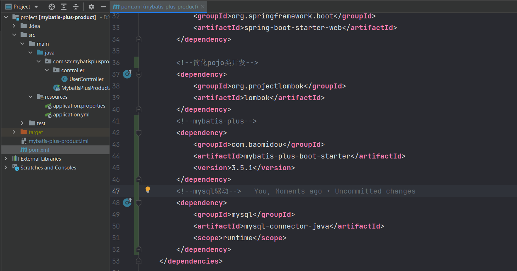Click the resources folder icon
The height and width of the screenshot is (271, 517).
tap(40, 97)
